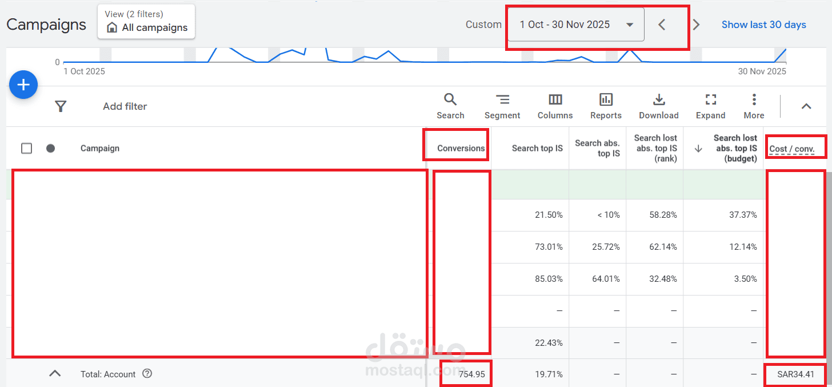Open the date range dropdown
832x387 pixels.
575,25
